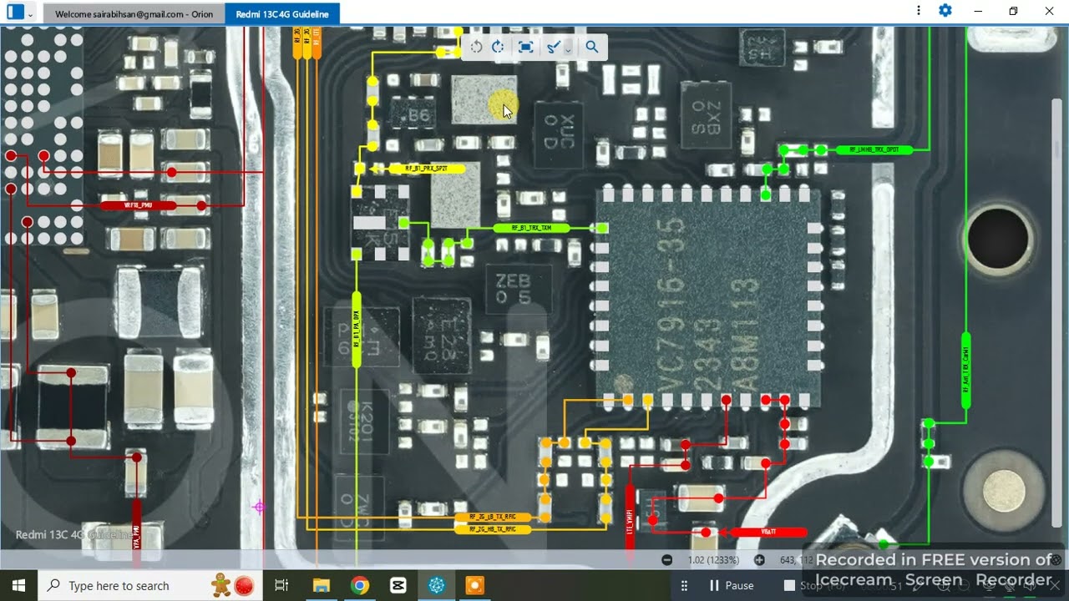The width and height of the screenshot is (1069, 601).
Task: Toggle the sidebar panel icon
Action: click(x=15, y=13)
